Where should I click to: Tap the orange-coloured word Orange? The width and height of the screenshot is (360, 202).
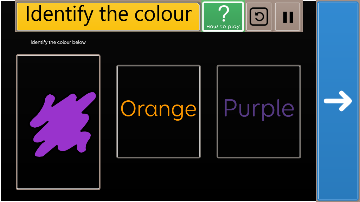[159, 110]
